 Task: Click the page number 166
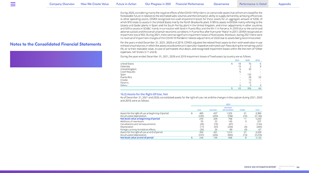tap(298, 168)
